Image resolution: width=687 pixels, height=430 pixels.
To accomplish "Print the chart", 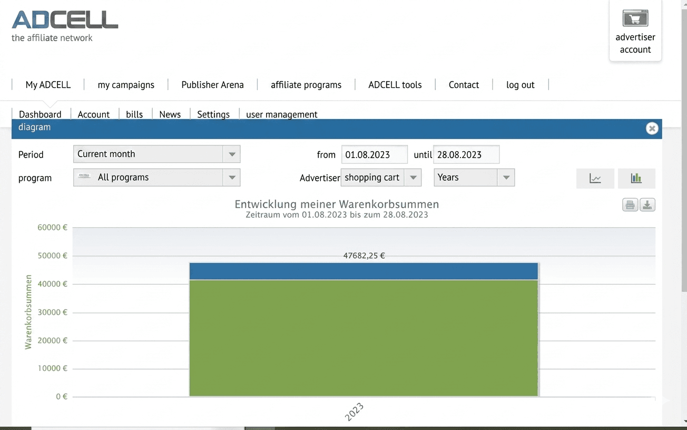I will (630, 205).
